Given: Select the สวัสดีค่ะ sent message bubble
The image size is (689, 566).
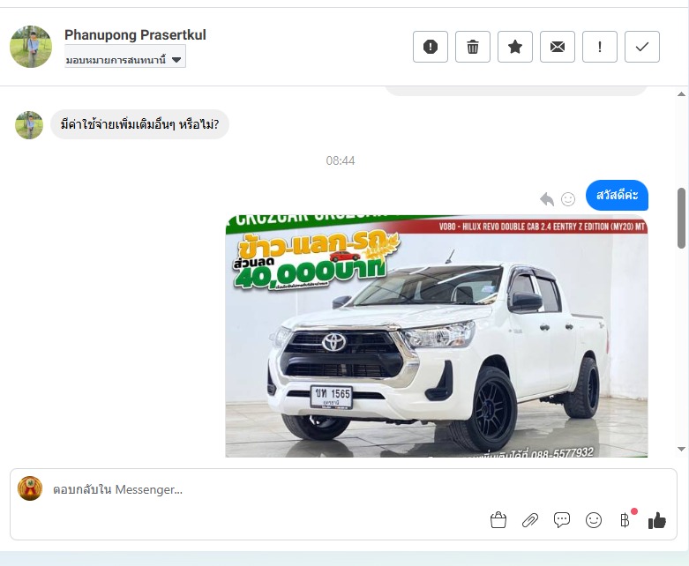Looking at the screenshot, I should coord(617,195).
